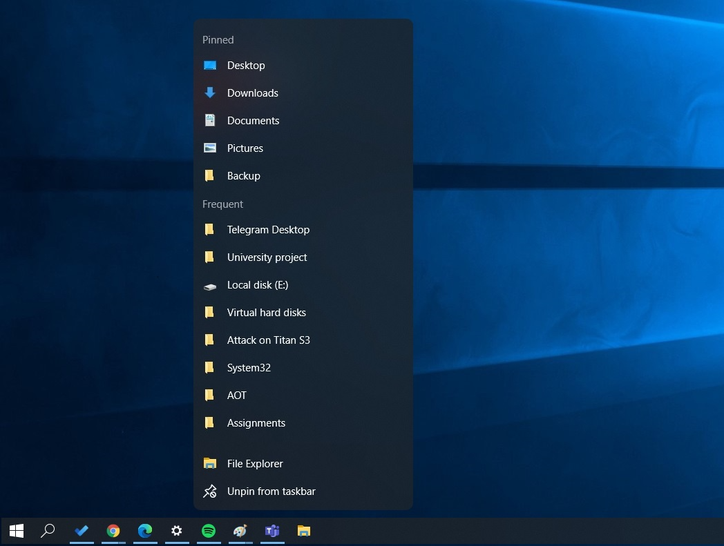The image size is (724, 546).
Task: Open Downloads from the Pinned section
Action: pyautogui.click(x=252, y=92)
